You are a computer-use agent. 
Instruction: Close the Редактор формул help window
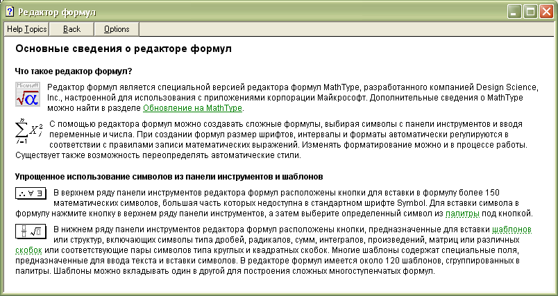click(x=546, y=12)
